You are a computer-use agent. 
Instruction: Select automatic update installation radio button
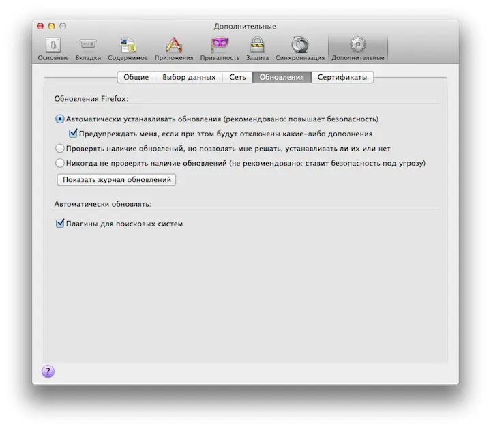pos(60,119)
